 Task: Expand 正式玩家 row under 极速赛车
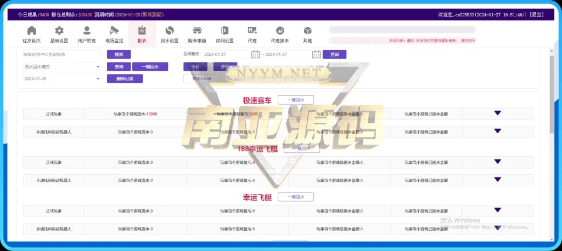497,113
